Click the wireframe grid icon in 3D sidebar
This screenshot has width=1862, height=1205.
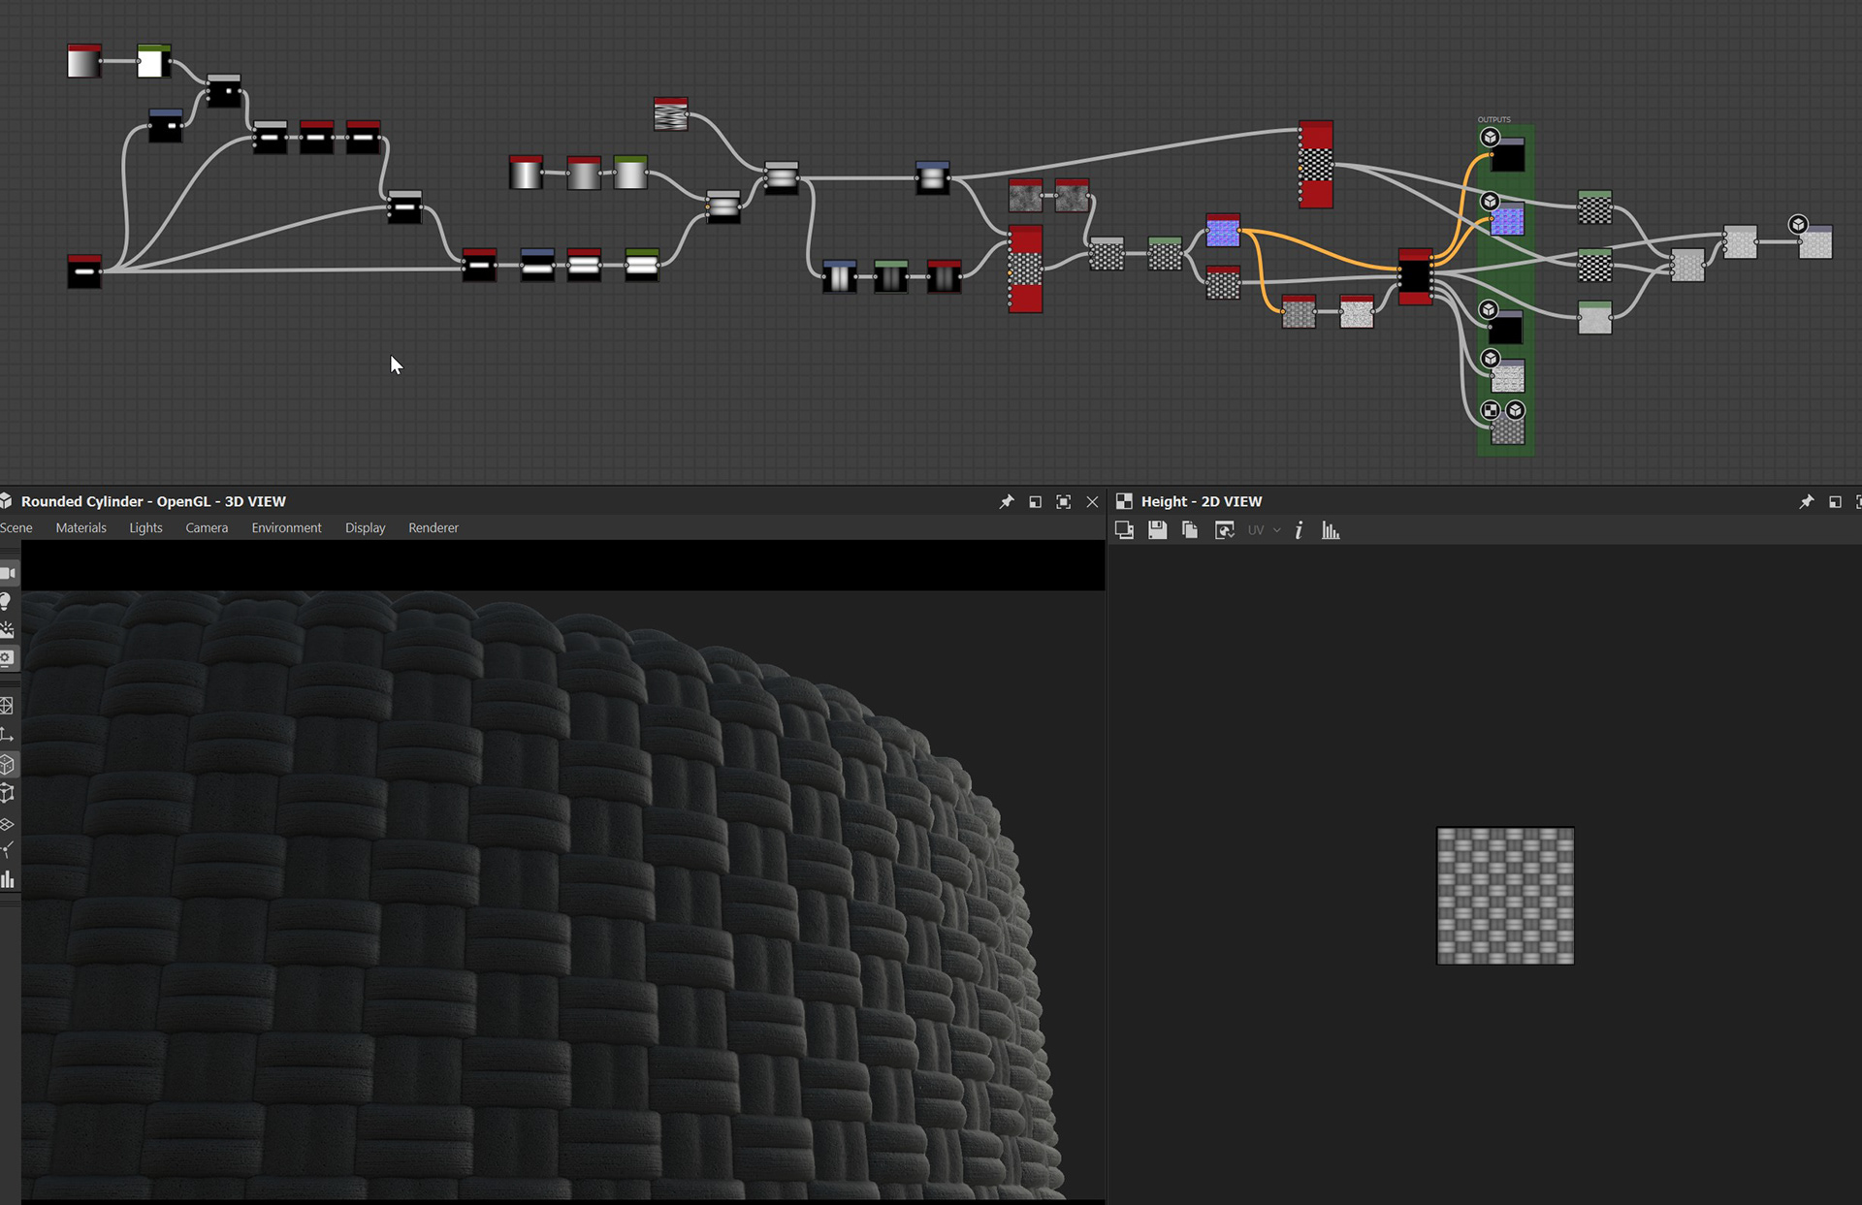tap(7, 706)
